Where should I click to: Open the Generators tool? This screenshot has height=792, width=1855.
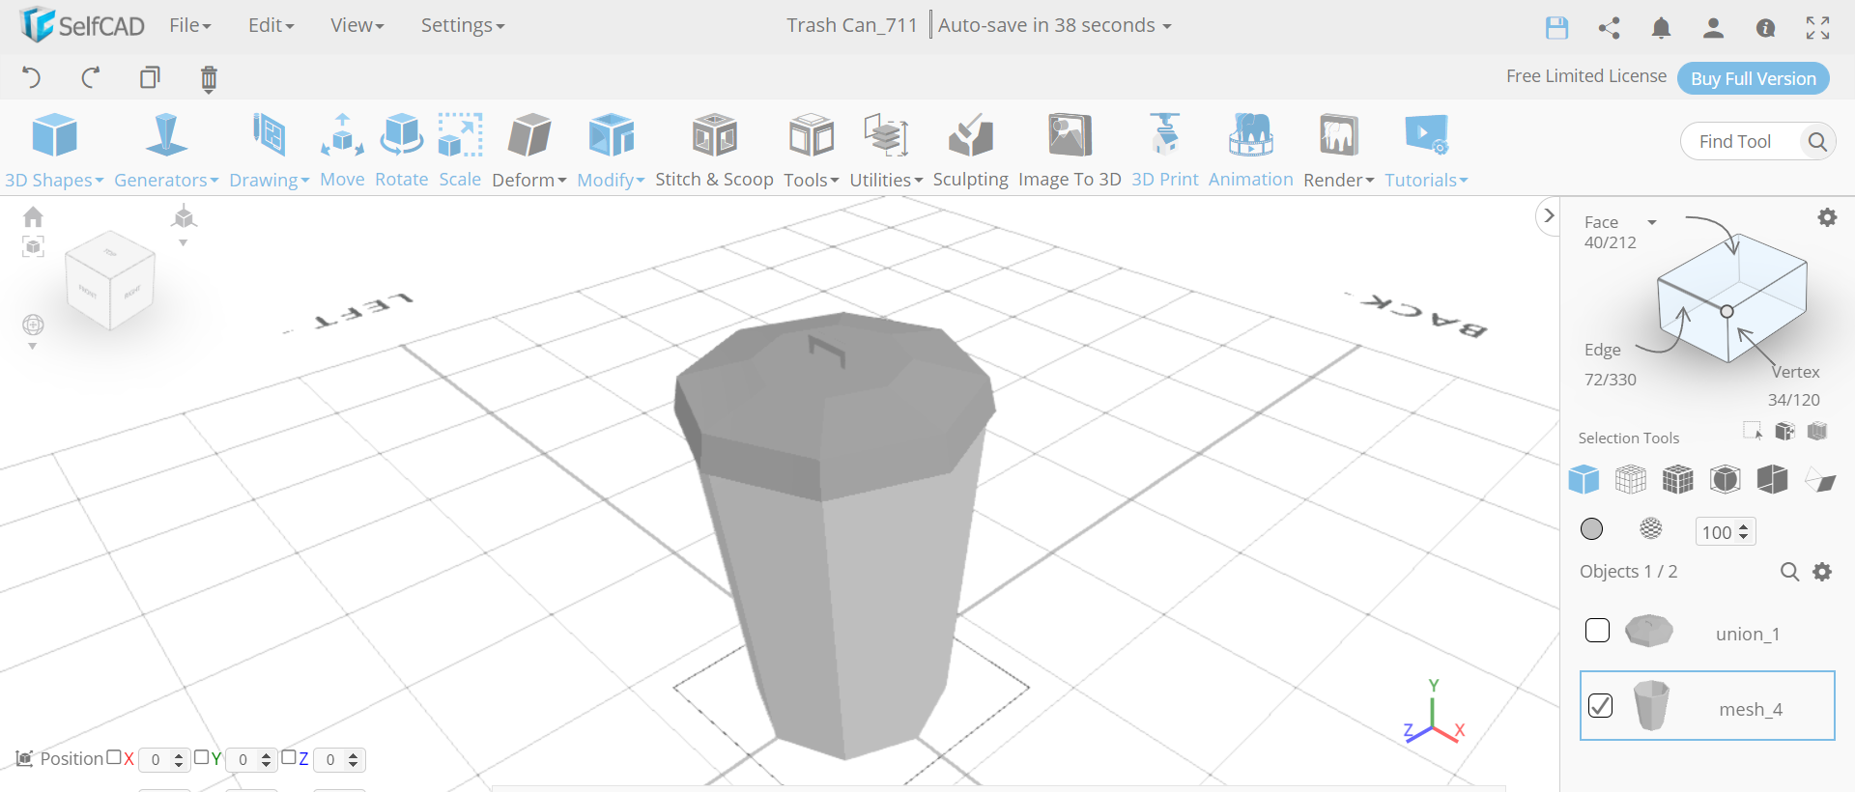pyautogui.click(x=166, y=151)
